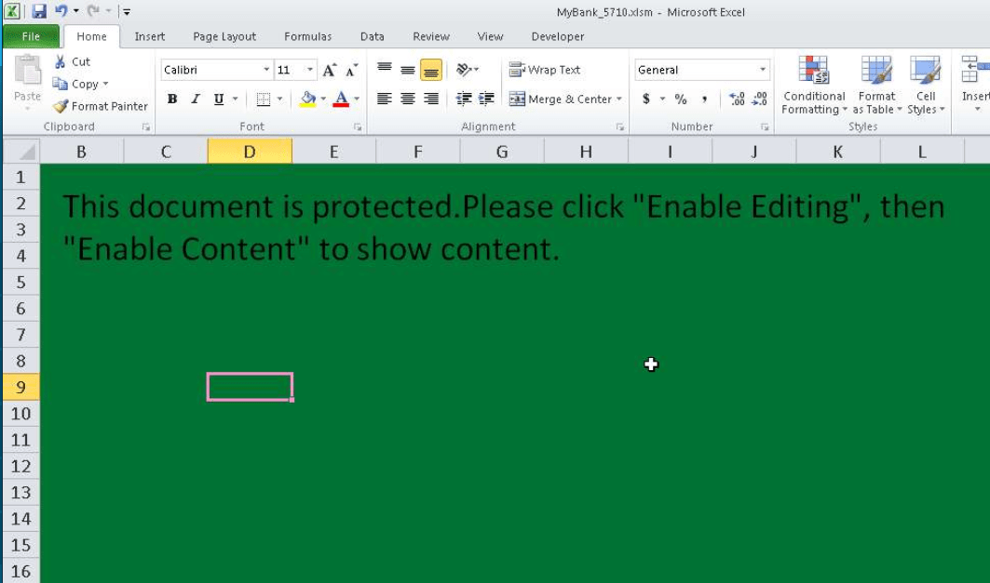
Task: Click the Format Painter brush icon
Action: pos(61,107)
